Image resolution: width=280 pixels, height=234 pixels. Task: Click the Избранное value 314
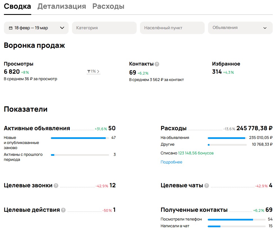(217, 72)
